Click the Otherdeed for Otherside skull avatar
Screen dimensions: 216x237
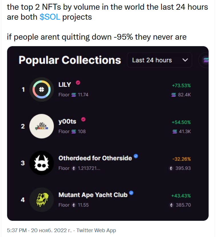[42, 163]
